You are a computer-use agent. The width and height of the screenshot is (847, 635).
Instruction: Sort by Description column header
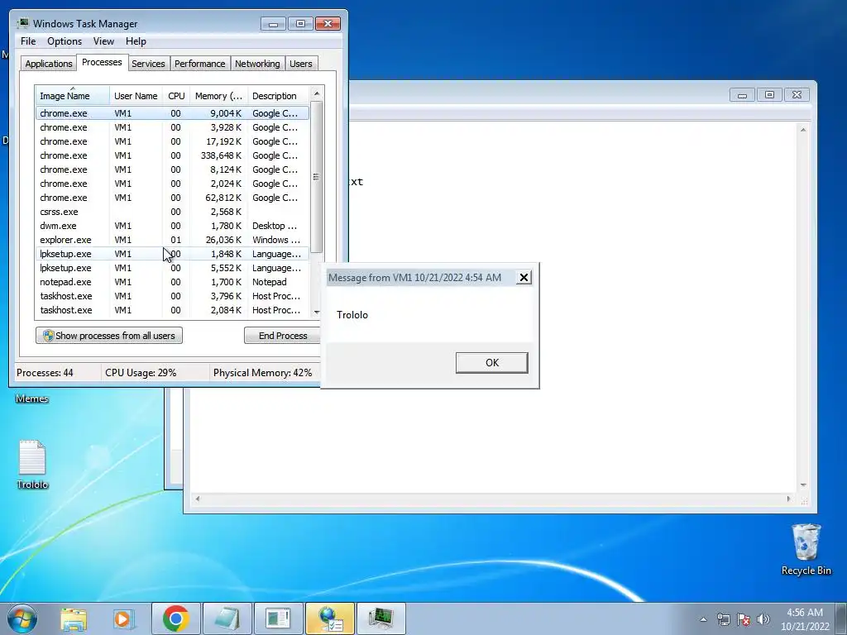pos(279,96)
